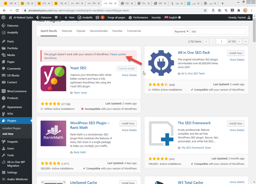Click the language help question icon
Screen dimensions: 256x184
tap(180, 18)
